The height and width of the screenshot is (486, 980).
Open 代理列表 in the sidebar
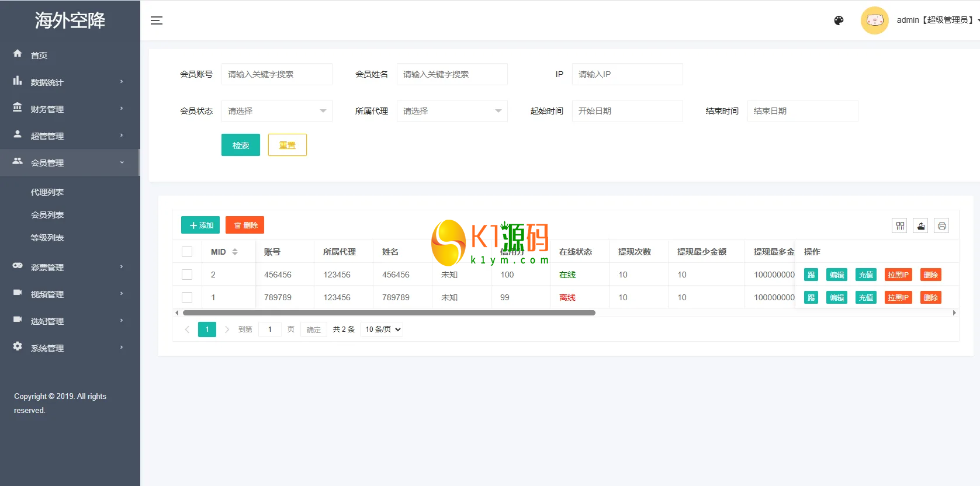[x=47, y=192]
